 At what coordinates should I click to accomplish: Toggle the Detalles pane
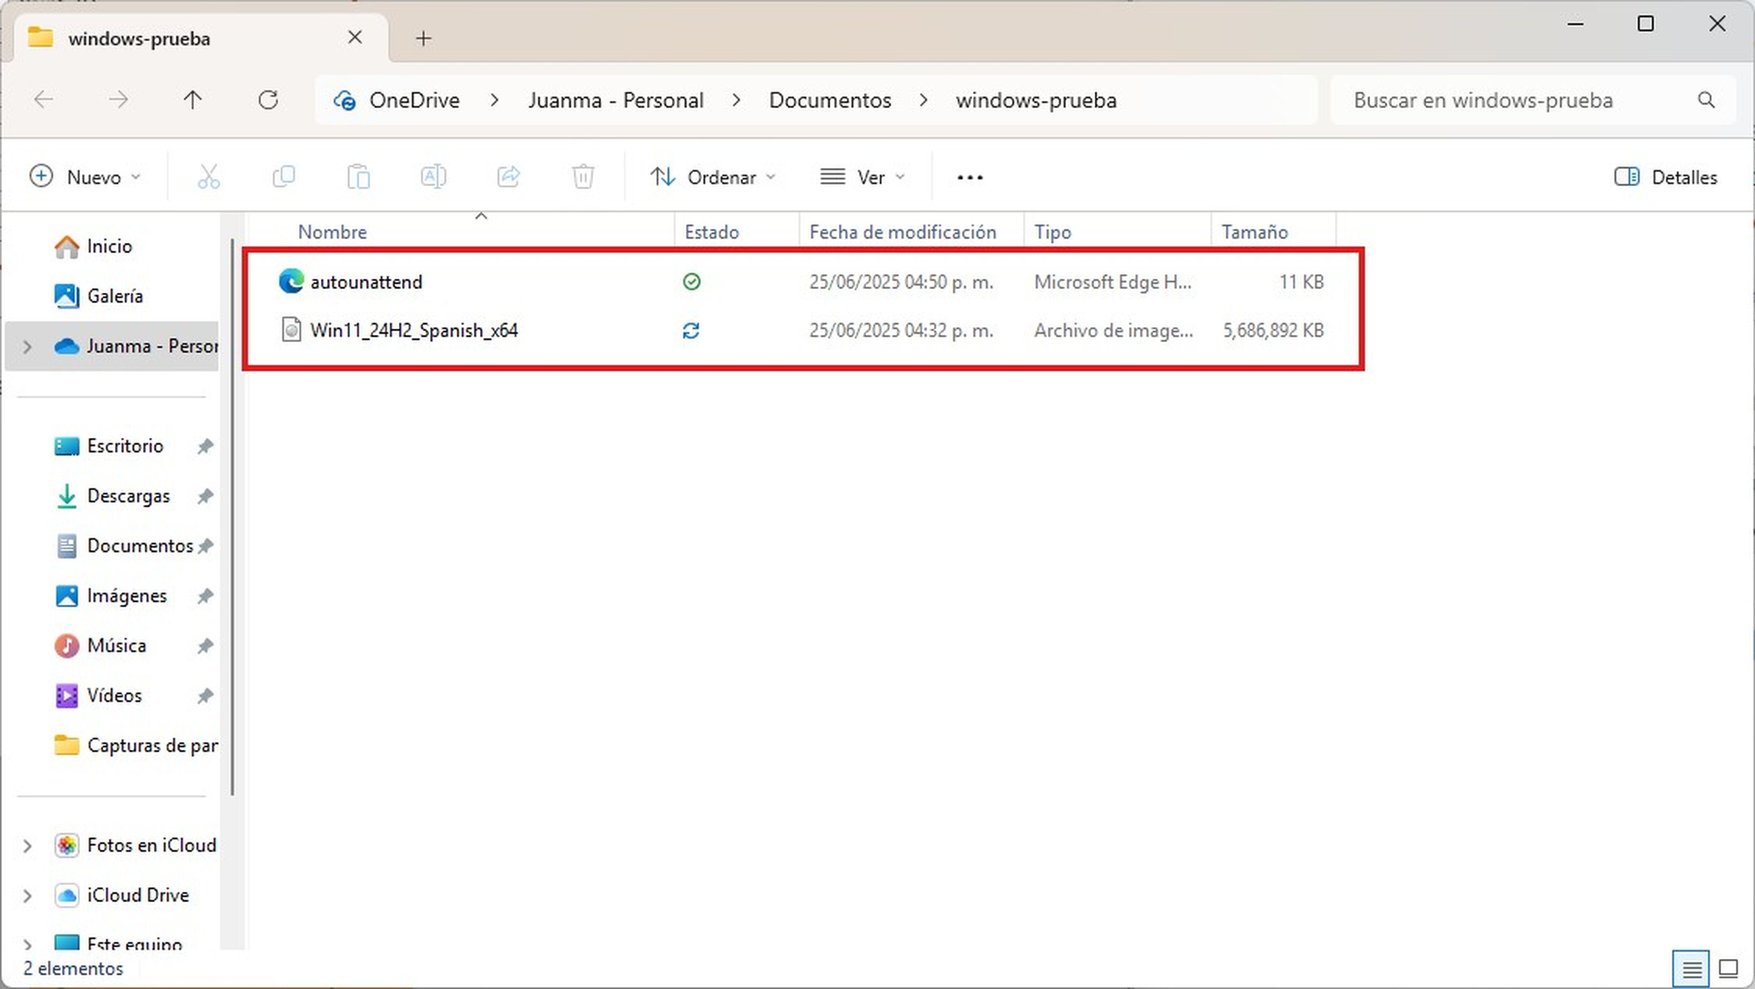click(x=1666, y=177)
